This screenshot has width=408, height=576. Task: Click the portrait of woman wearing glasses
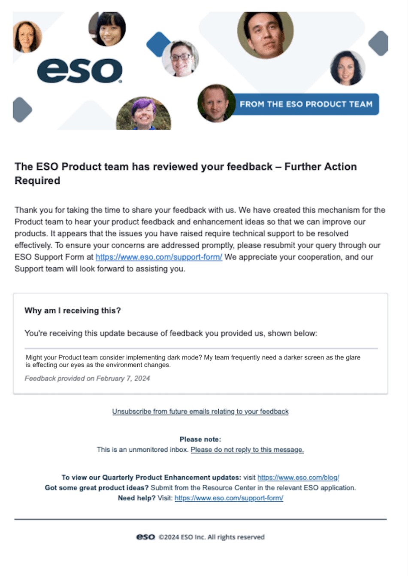[x=180, y=58]
